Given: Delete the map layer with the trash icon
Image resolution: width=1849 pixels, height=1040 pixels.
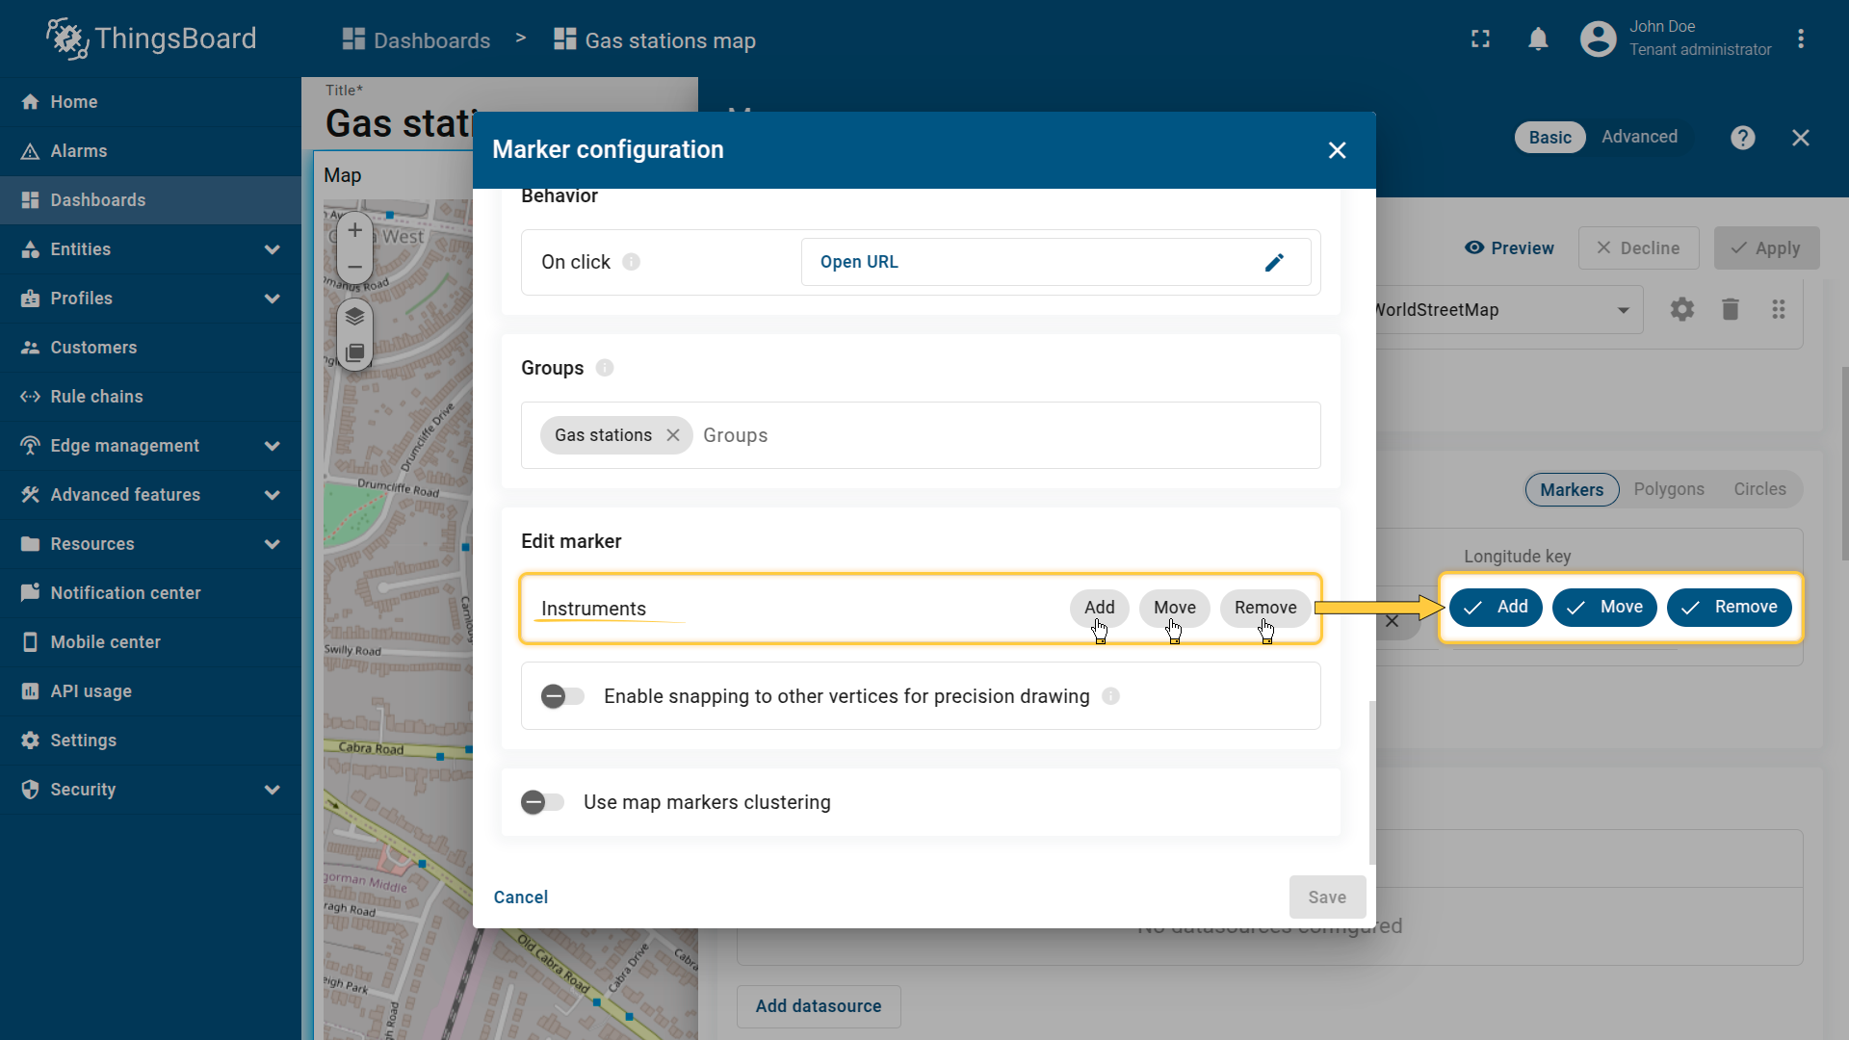Looking at the screenshot, I should pyautogui.click(x=1731, y=309).
